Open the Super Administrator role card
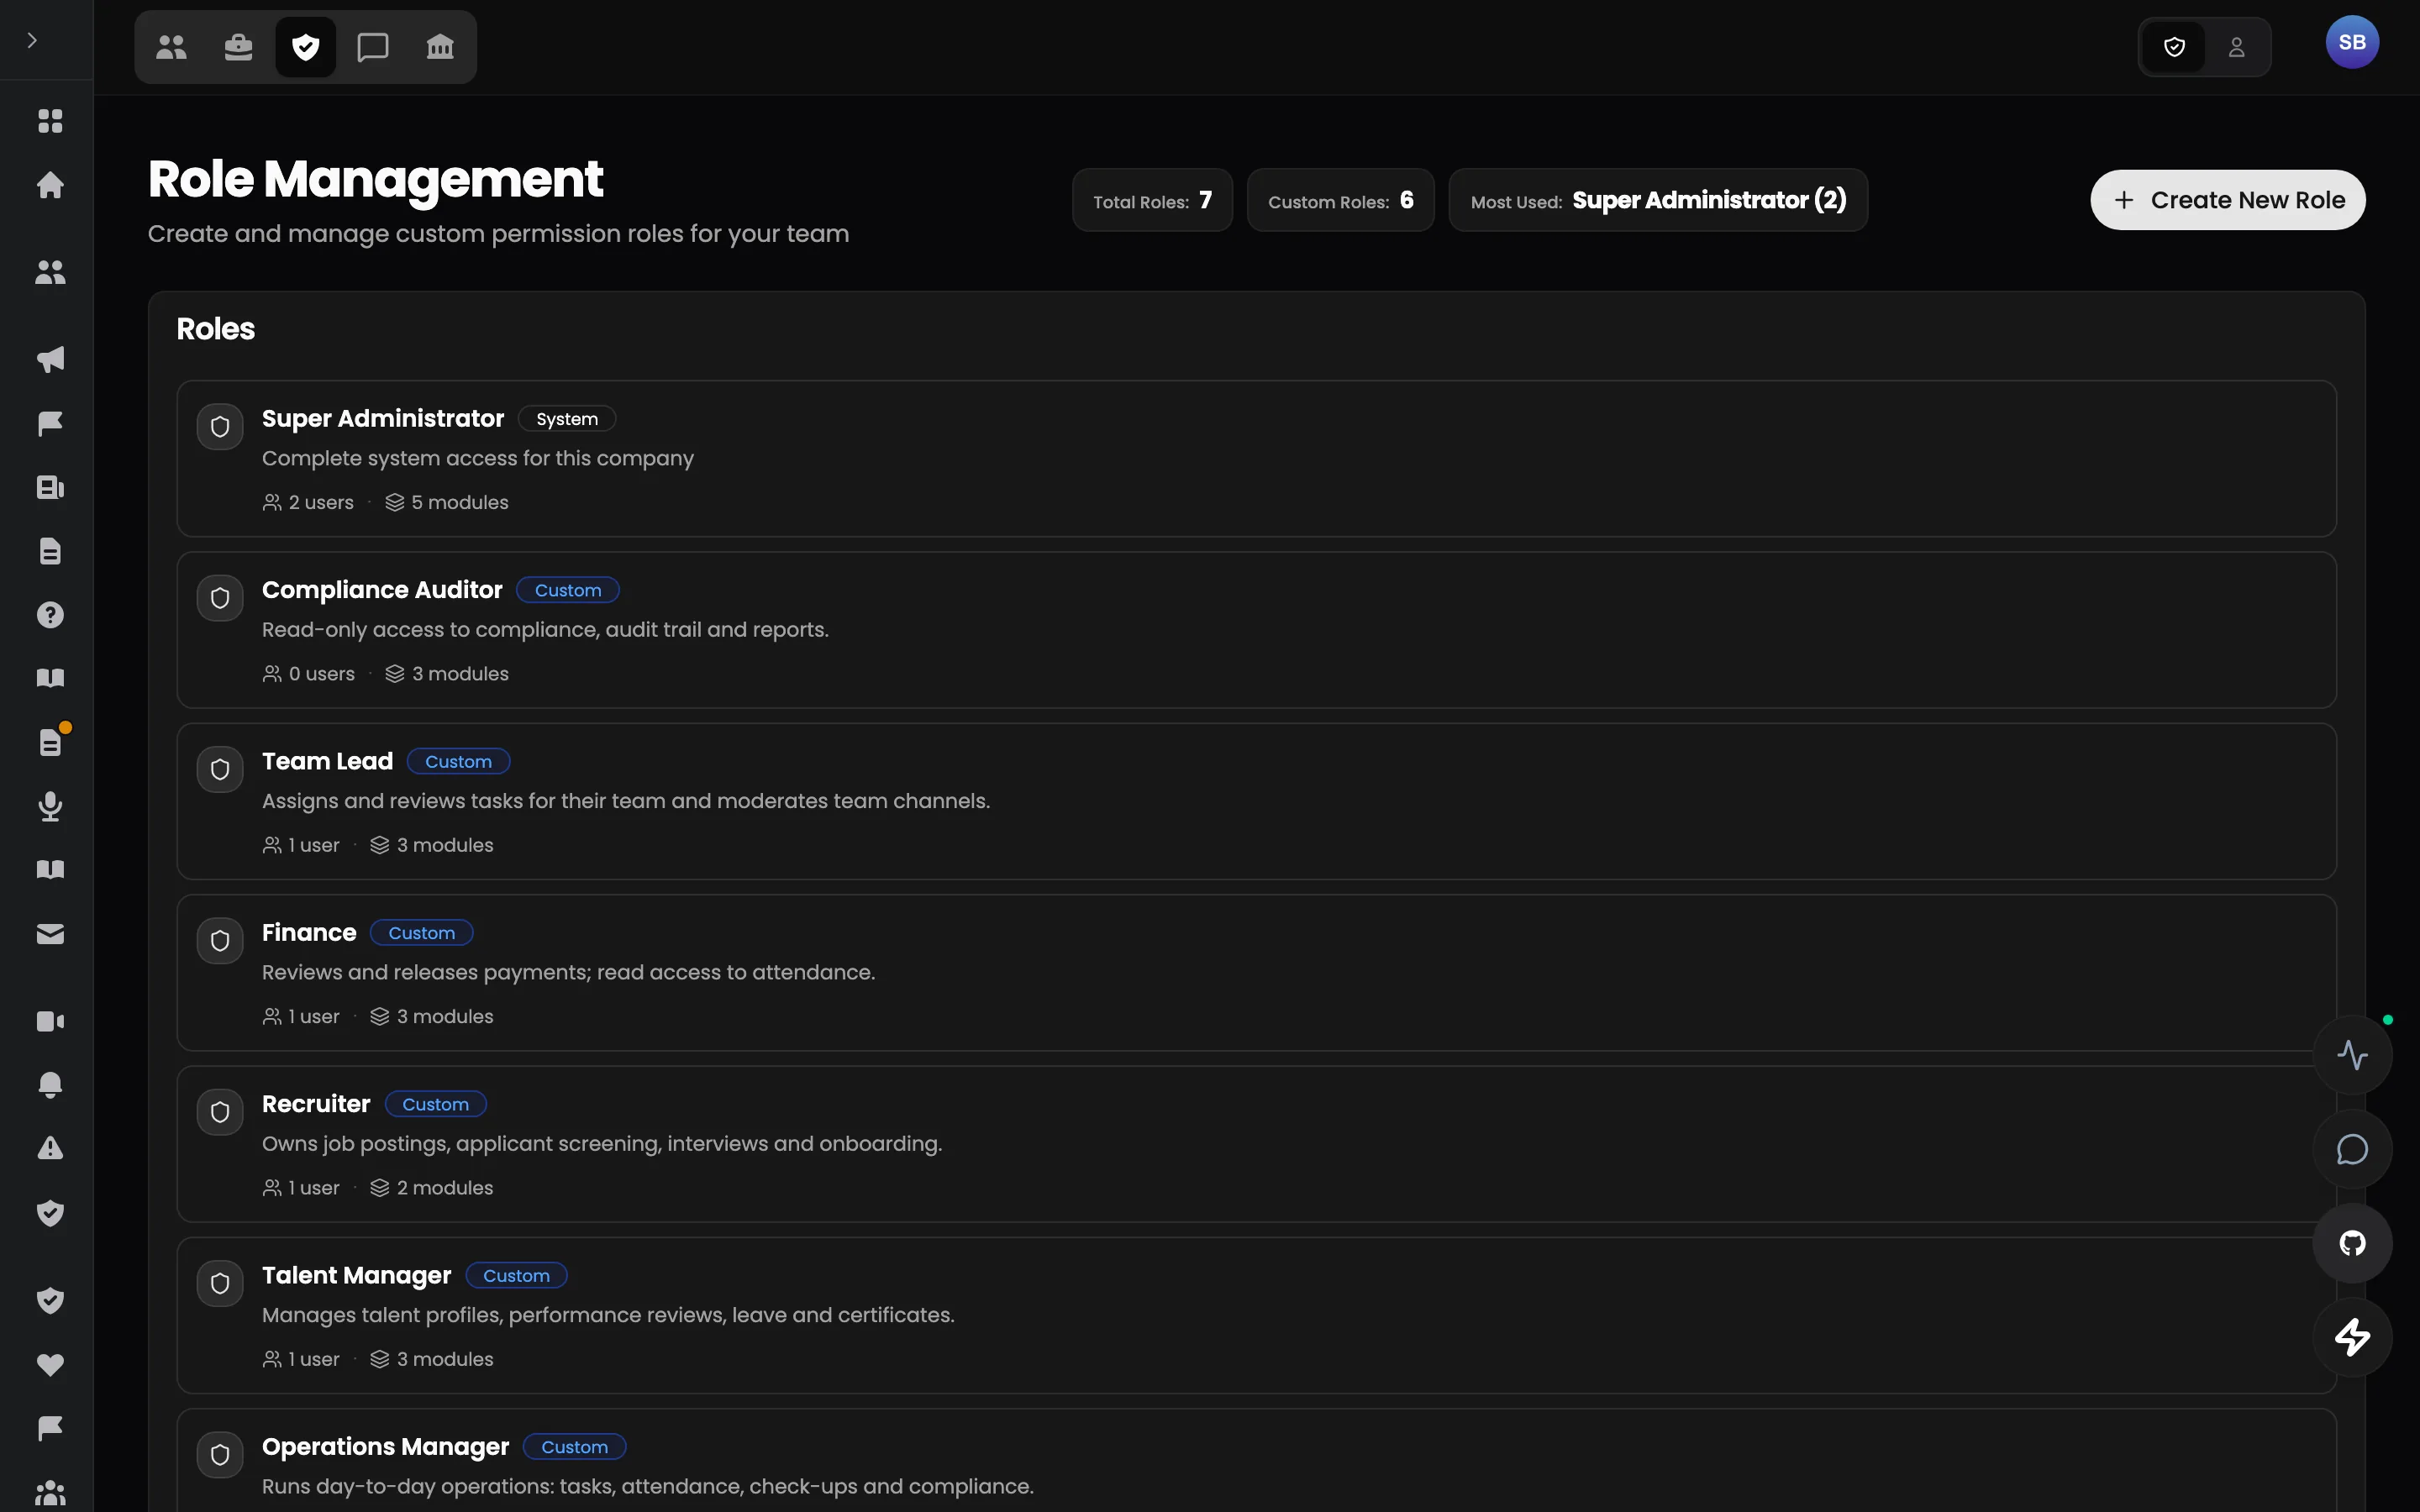 1256,459
